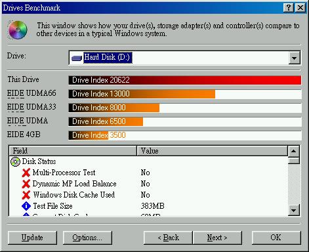This screenshot has width=309, height=252.
Task: Click the This Drive label
Action: [23, 79]
